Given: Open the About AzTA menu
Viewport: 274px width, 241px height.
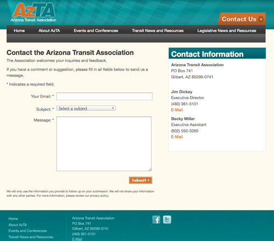Looking at the screenshot, I should [x=49, y=31].
